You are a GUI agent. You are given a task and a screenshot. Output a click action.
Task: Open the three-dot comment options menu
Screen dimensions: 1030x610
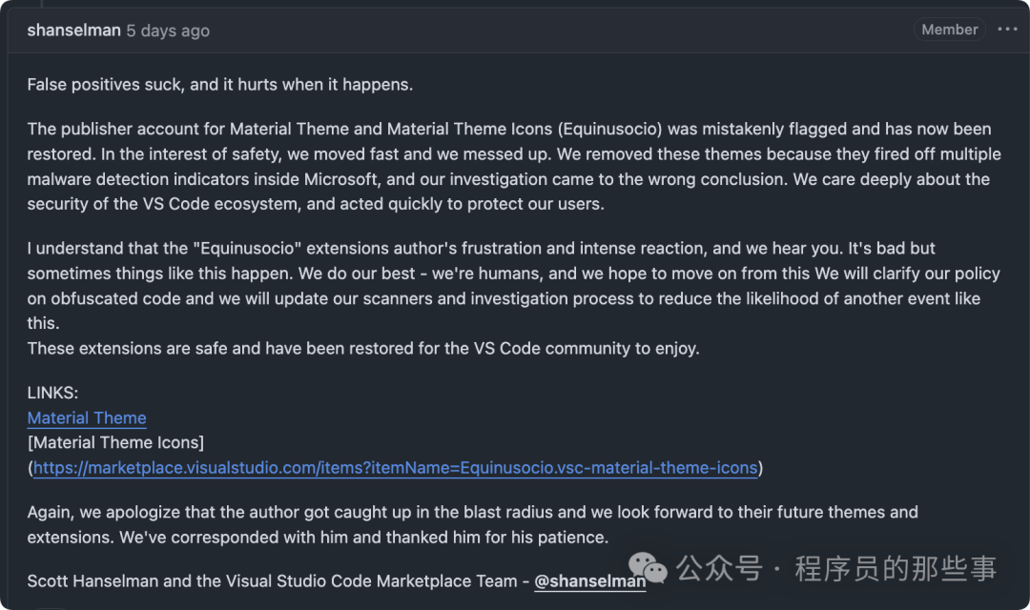coord(1007,30)
